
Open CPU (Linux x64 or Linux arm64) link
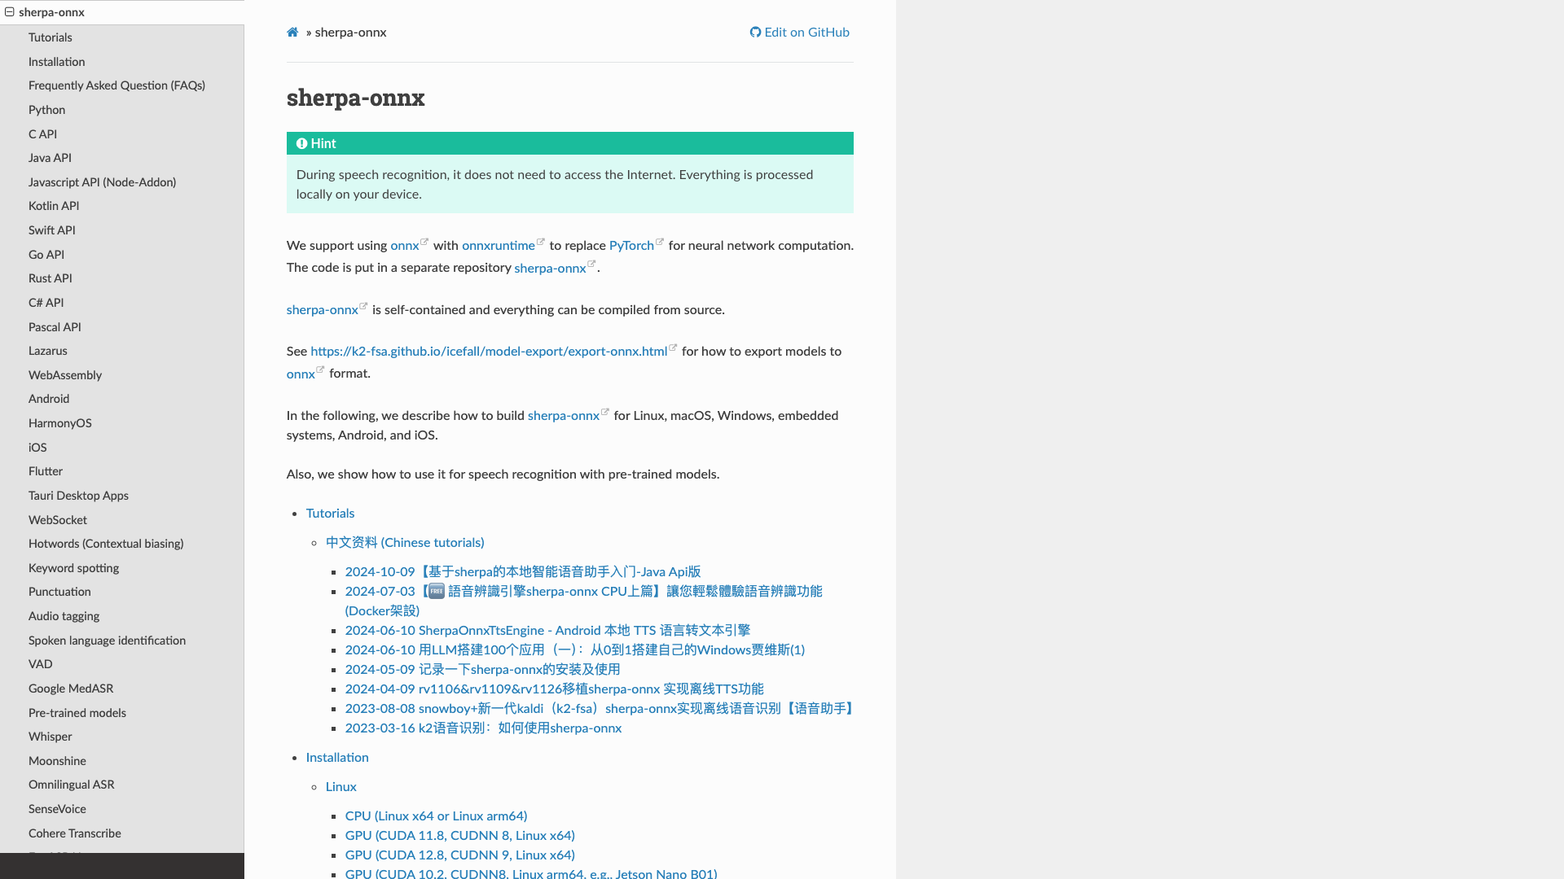click(436, 816)
